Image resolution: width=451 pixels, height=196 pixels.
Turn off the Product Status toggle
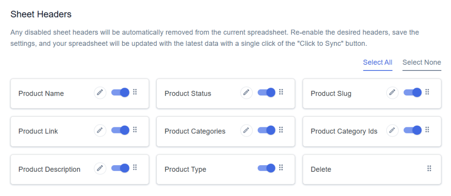click(266, 92)
